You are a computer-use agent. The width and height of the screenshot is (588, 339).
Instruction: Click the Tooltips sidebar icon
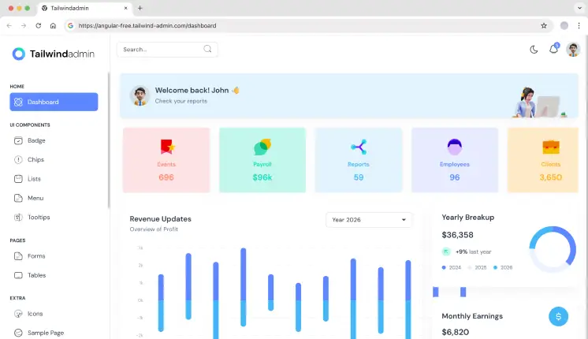coord(18,217)
